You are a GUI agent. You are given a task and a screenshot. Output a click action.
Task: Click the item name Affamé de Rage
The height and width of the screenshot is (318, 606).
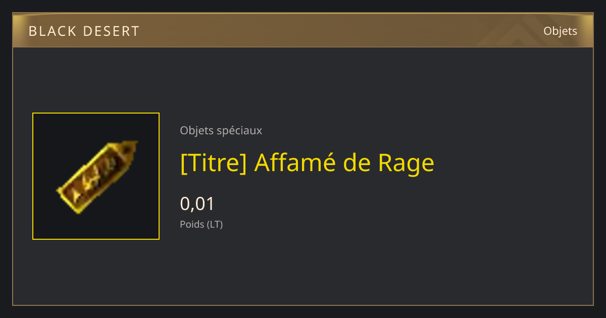pyautogui.click(x=344, y=163)
